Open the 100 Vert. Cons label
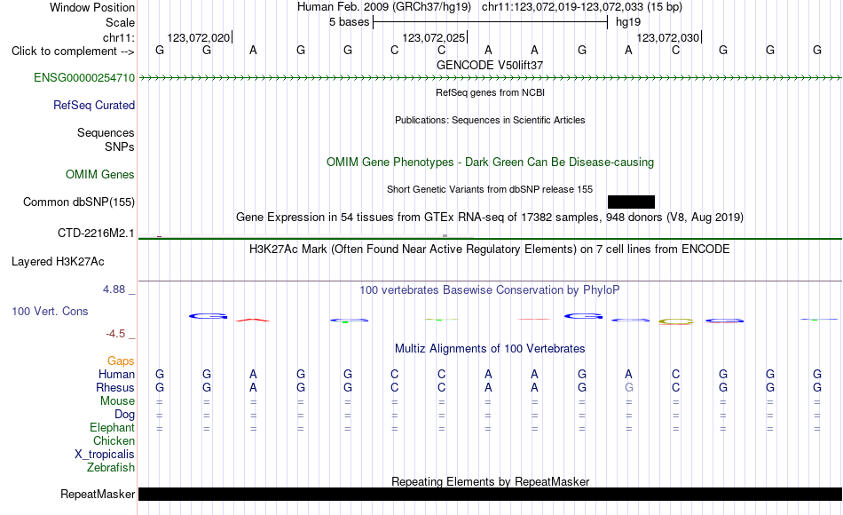Viewport: 843px width, 515px height. [50, 311]
